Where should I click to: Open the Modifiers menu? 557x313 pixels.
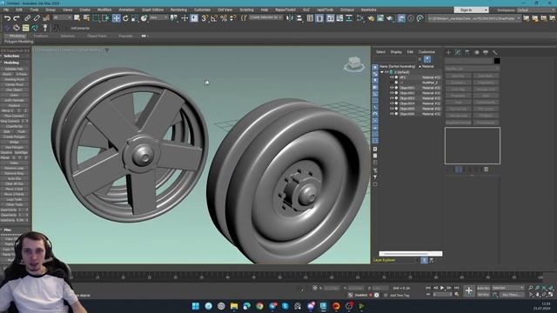[104, 10]
